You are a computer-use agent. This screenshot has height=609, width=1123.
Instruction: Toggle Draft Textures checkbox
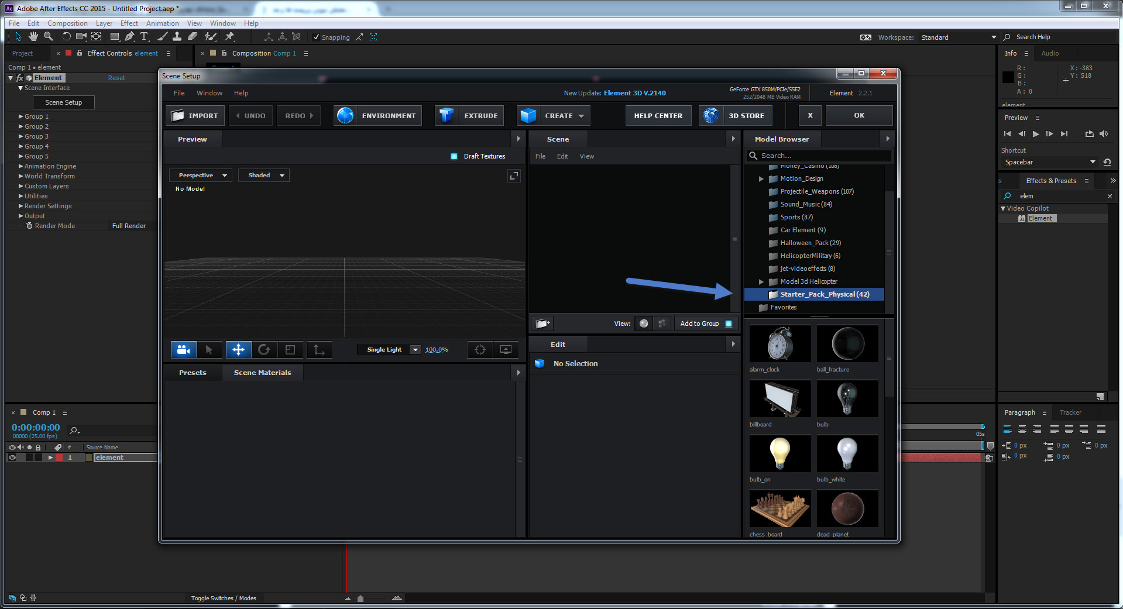click(x=454, y=156)
